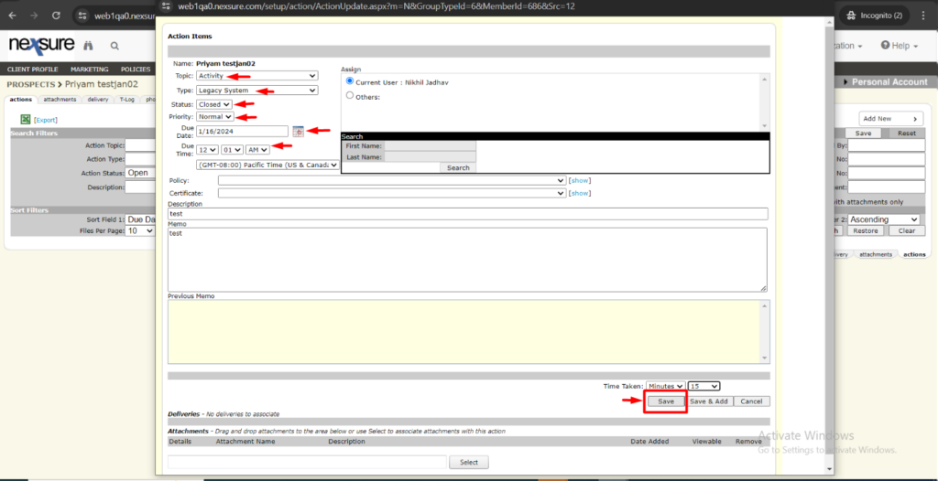938x481 pixels.
Task: Open the Topic dropdown showing Activity
Action: coord(257,76)
